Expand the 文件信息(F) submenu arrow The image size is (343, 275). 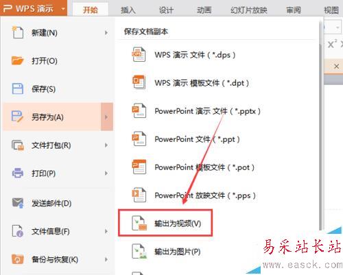click(106, 231)
